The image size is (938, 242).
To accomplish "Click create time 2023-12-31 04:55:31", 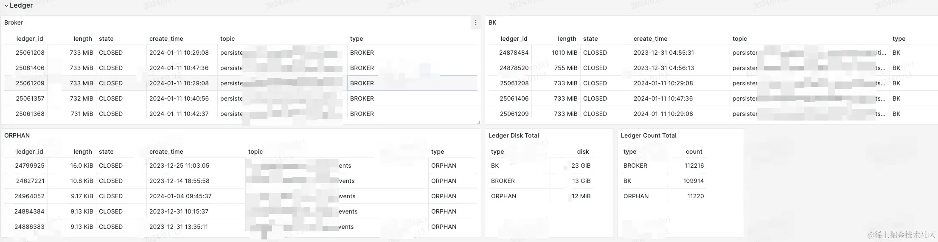I will point(664,53).
